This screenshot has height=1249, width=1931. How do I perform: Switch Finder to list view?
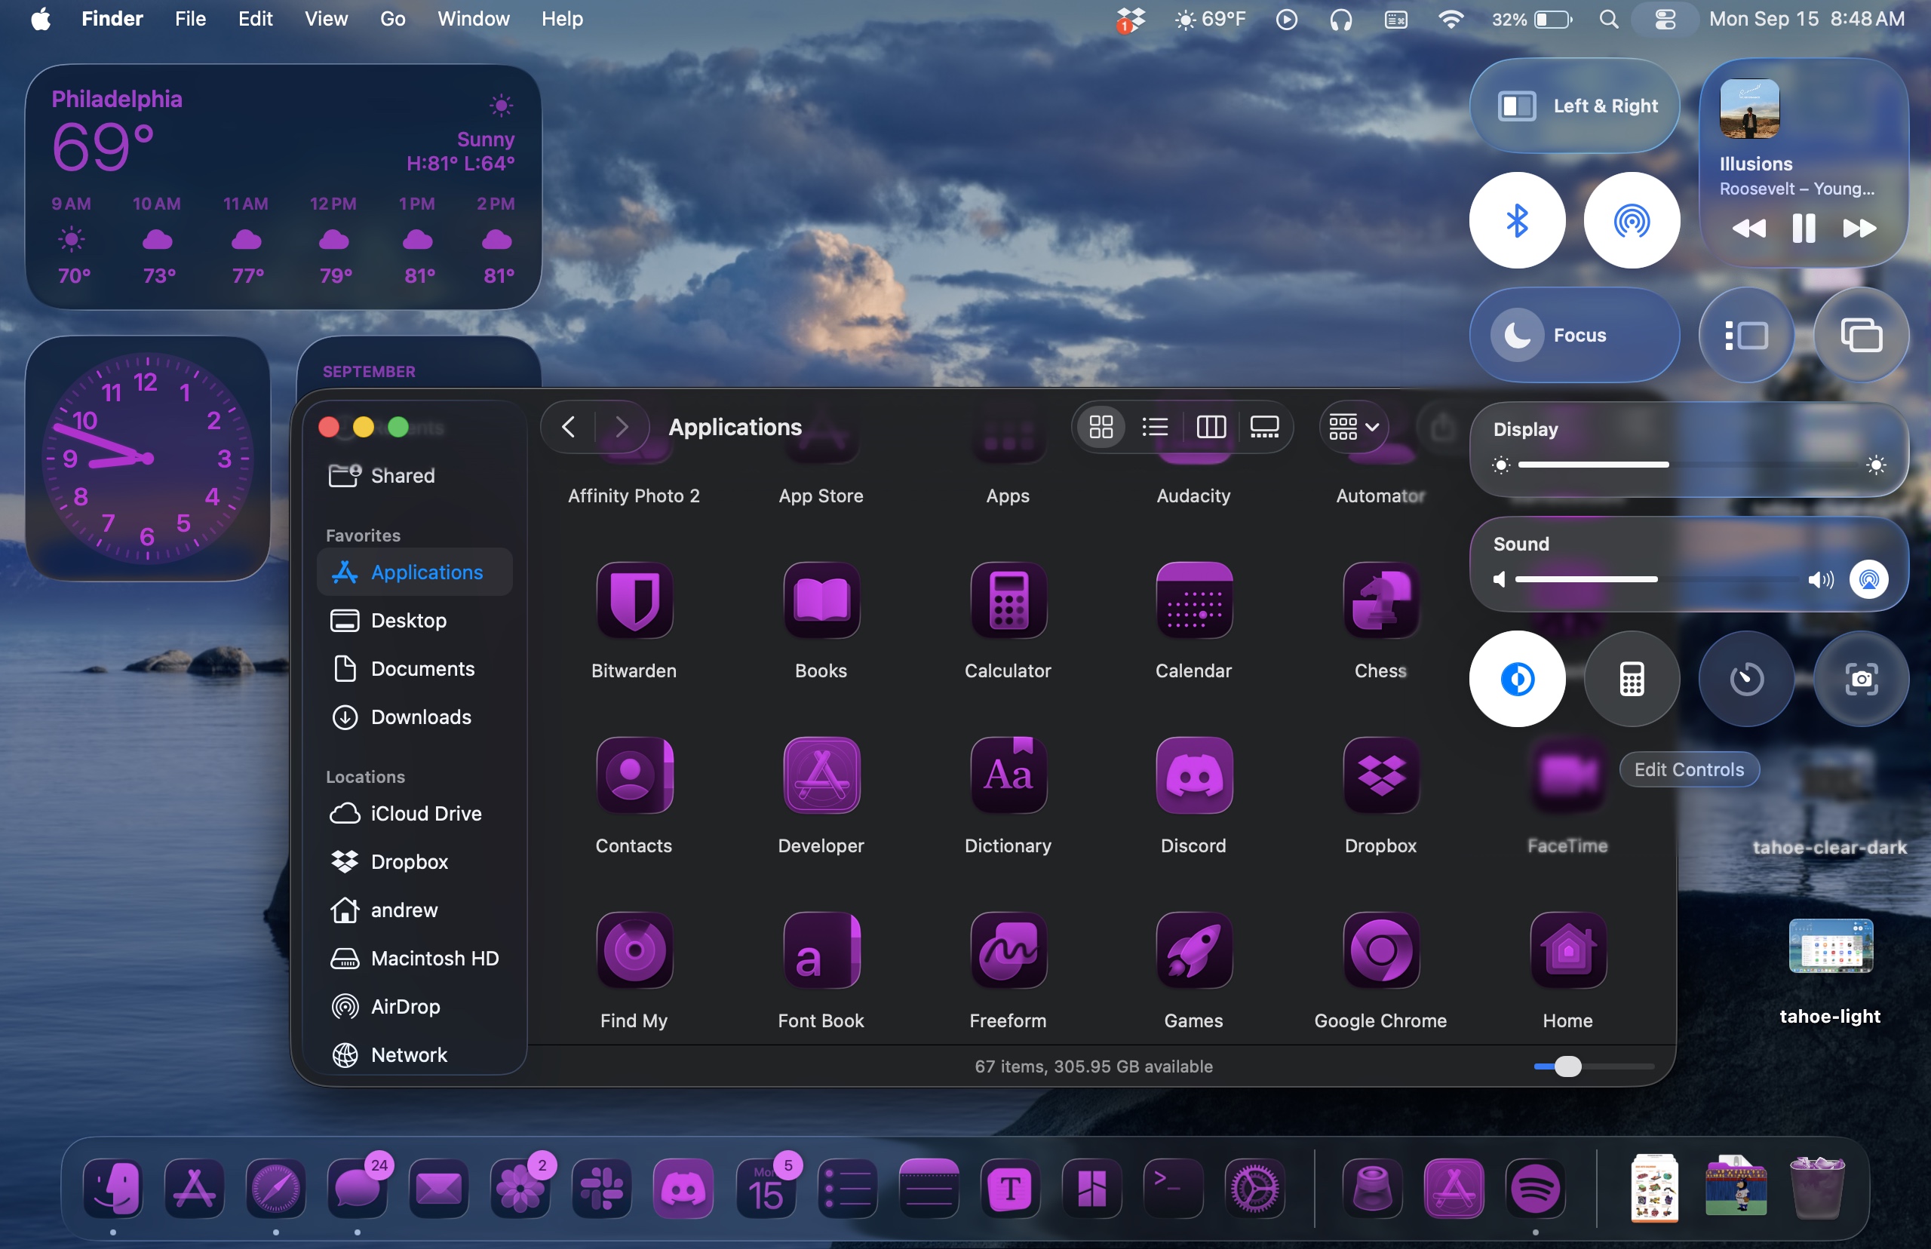click(x=1155, y=427)
